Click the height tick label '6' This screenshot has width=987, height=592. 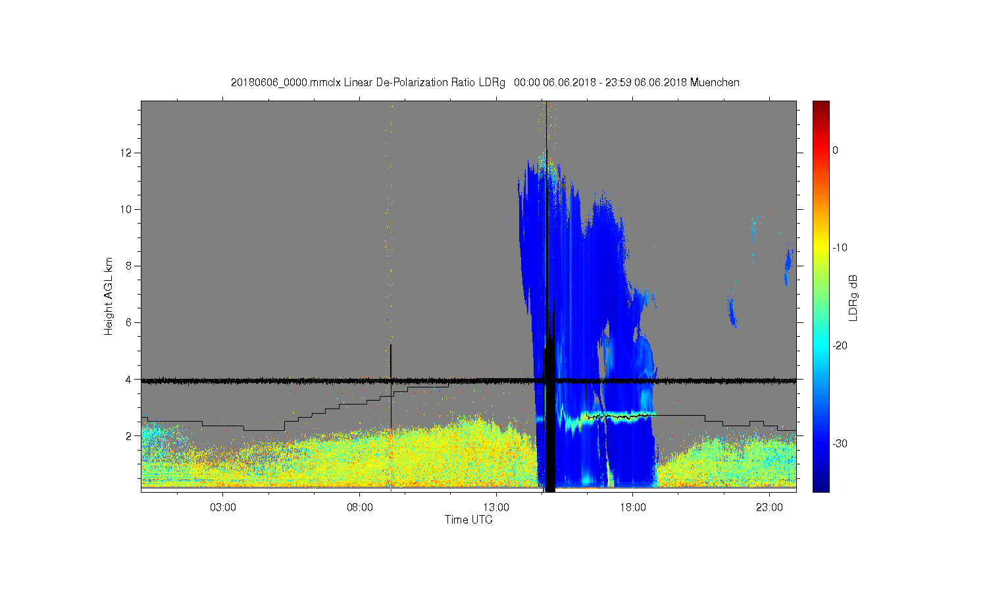click(x=130, y=322)
